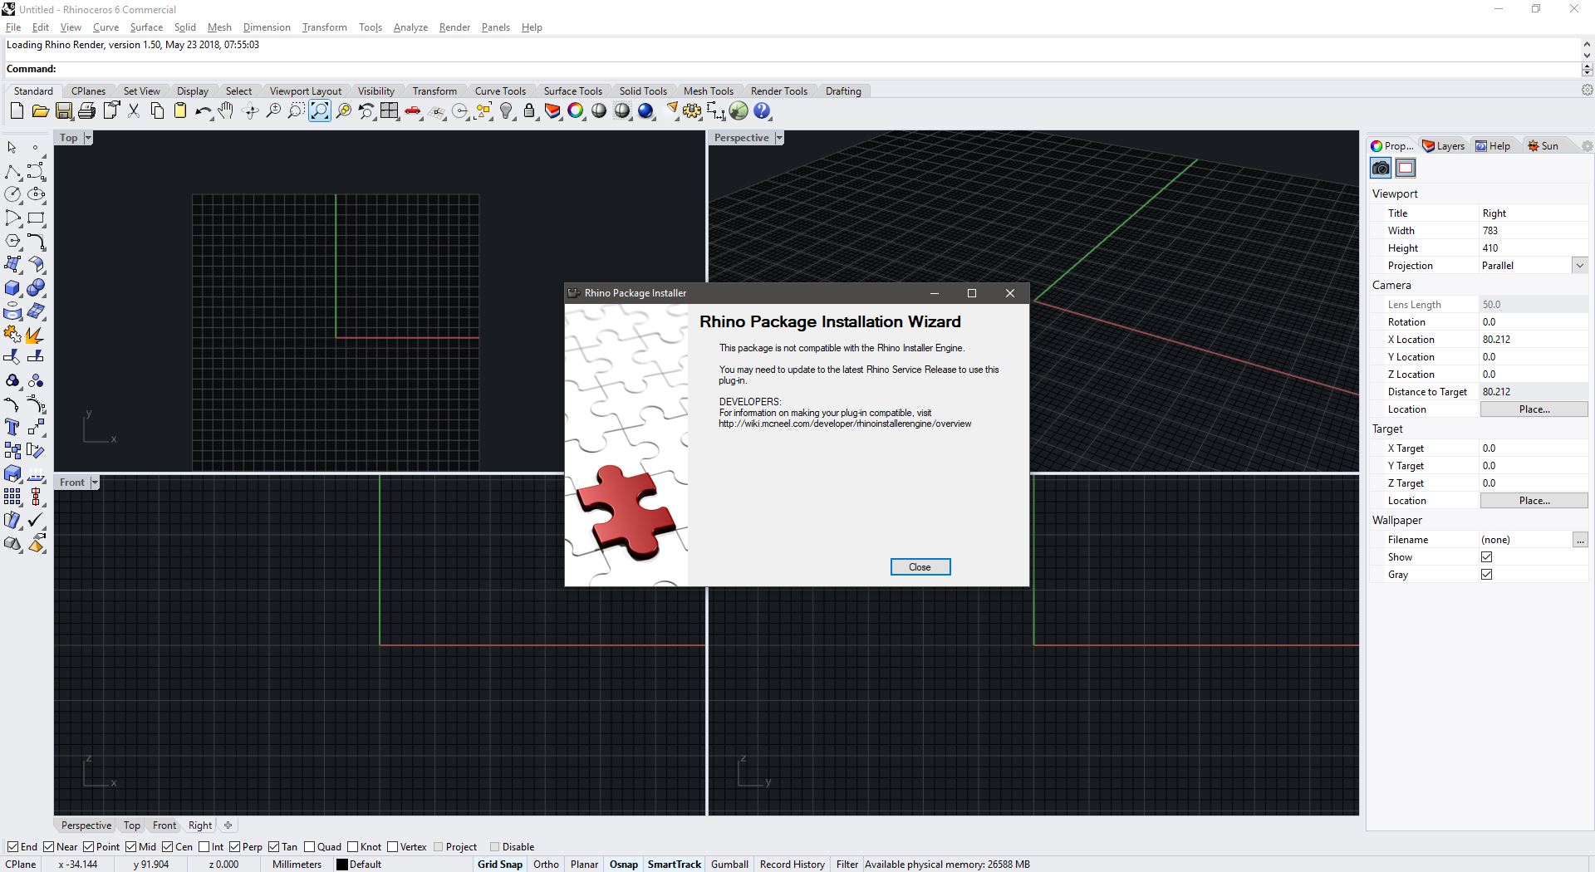
Task: Save the model using the floppy disk icon
Action: point(63,111)
